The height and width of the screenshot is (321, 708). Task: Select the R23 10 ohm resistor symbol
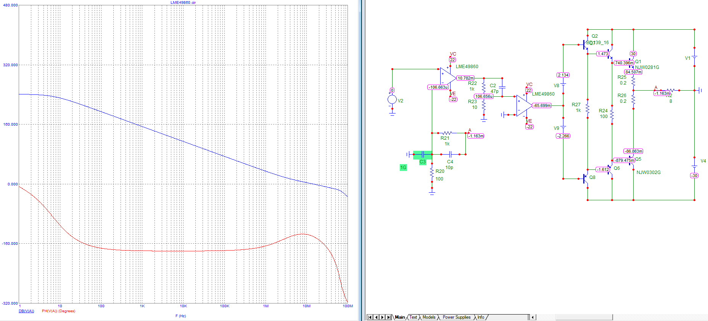pyautogui.click(x=484, y=106)
